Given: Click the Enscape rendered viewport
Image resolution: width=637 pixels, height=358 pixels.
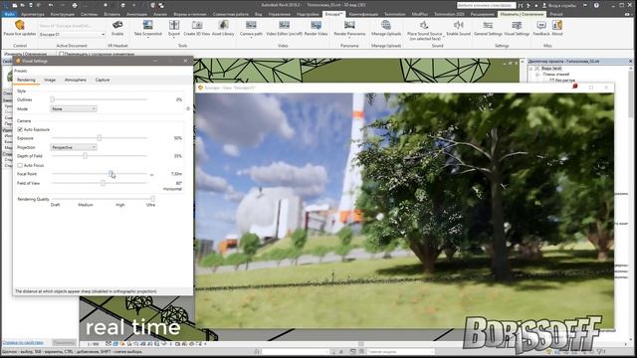Looking at the screenshot, I should (405, 211).
